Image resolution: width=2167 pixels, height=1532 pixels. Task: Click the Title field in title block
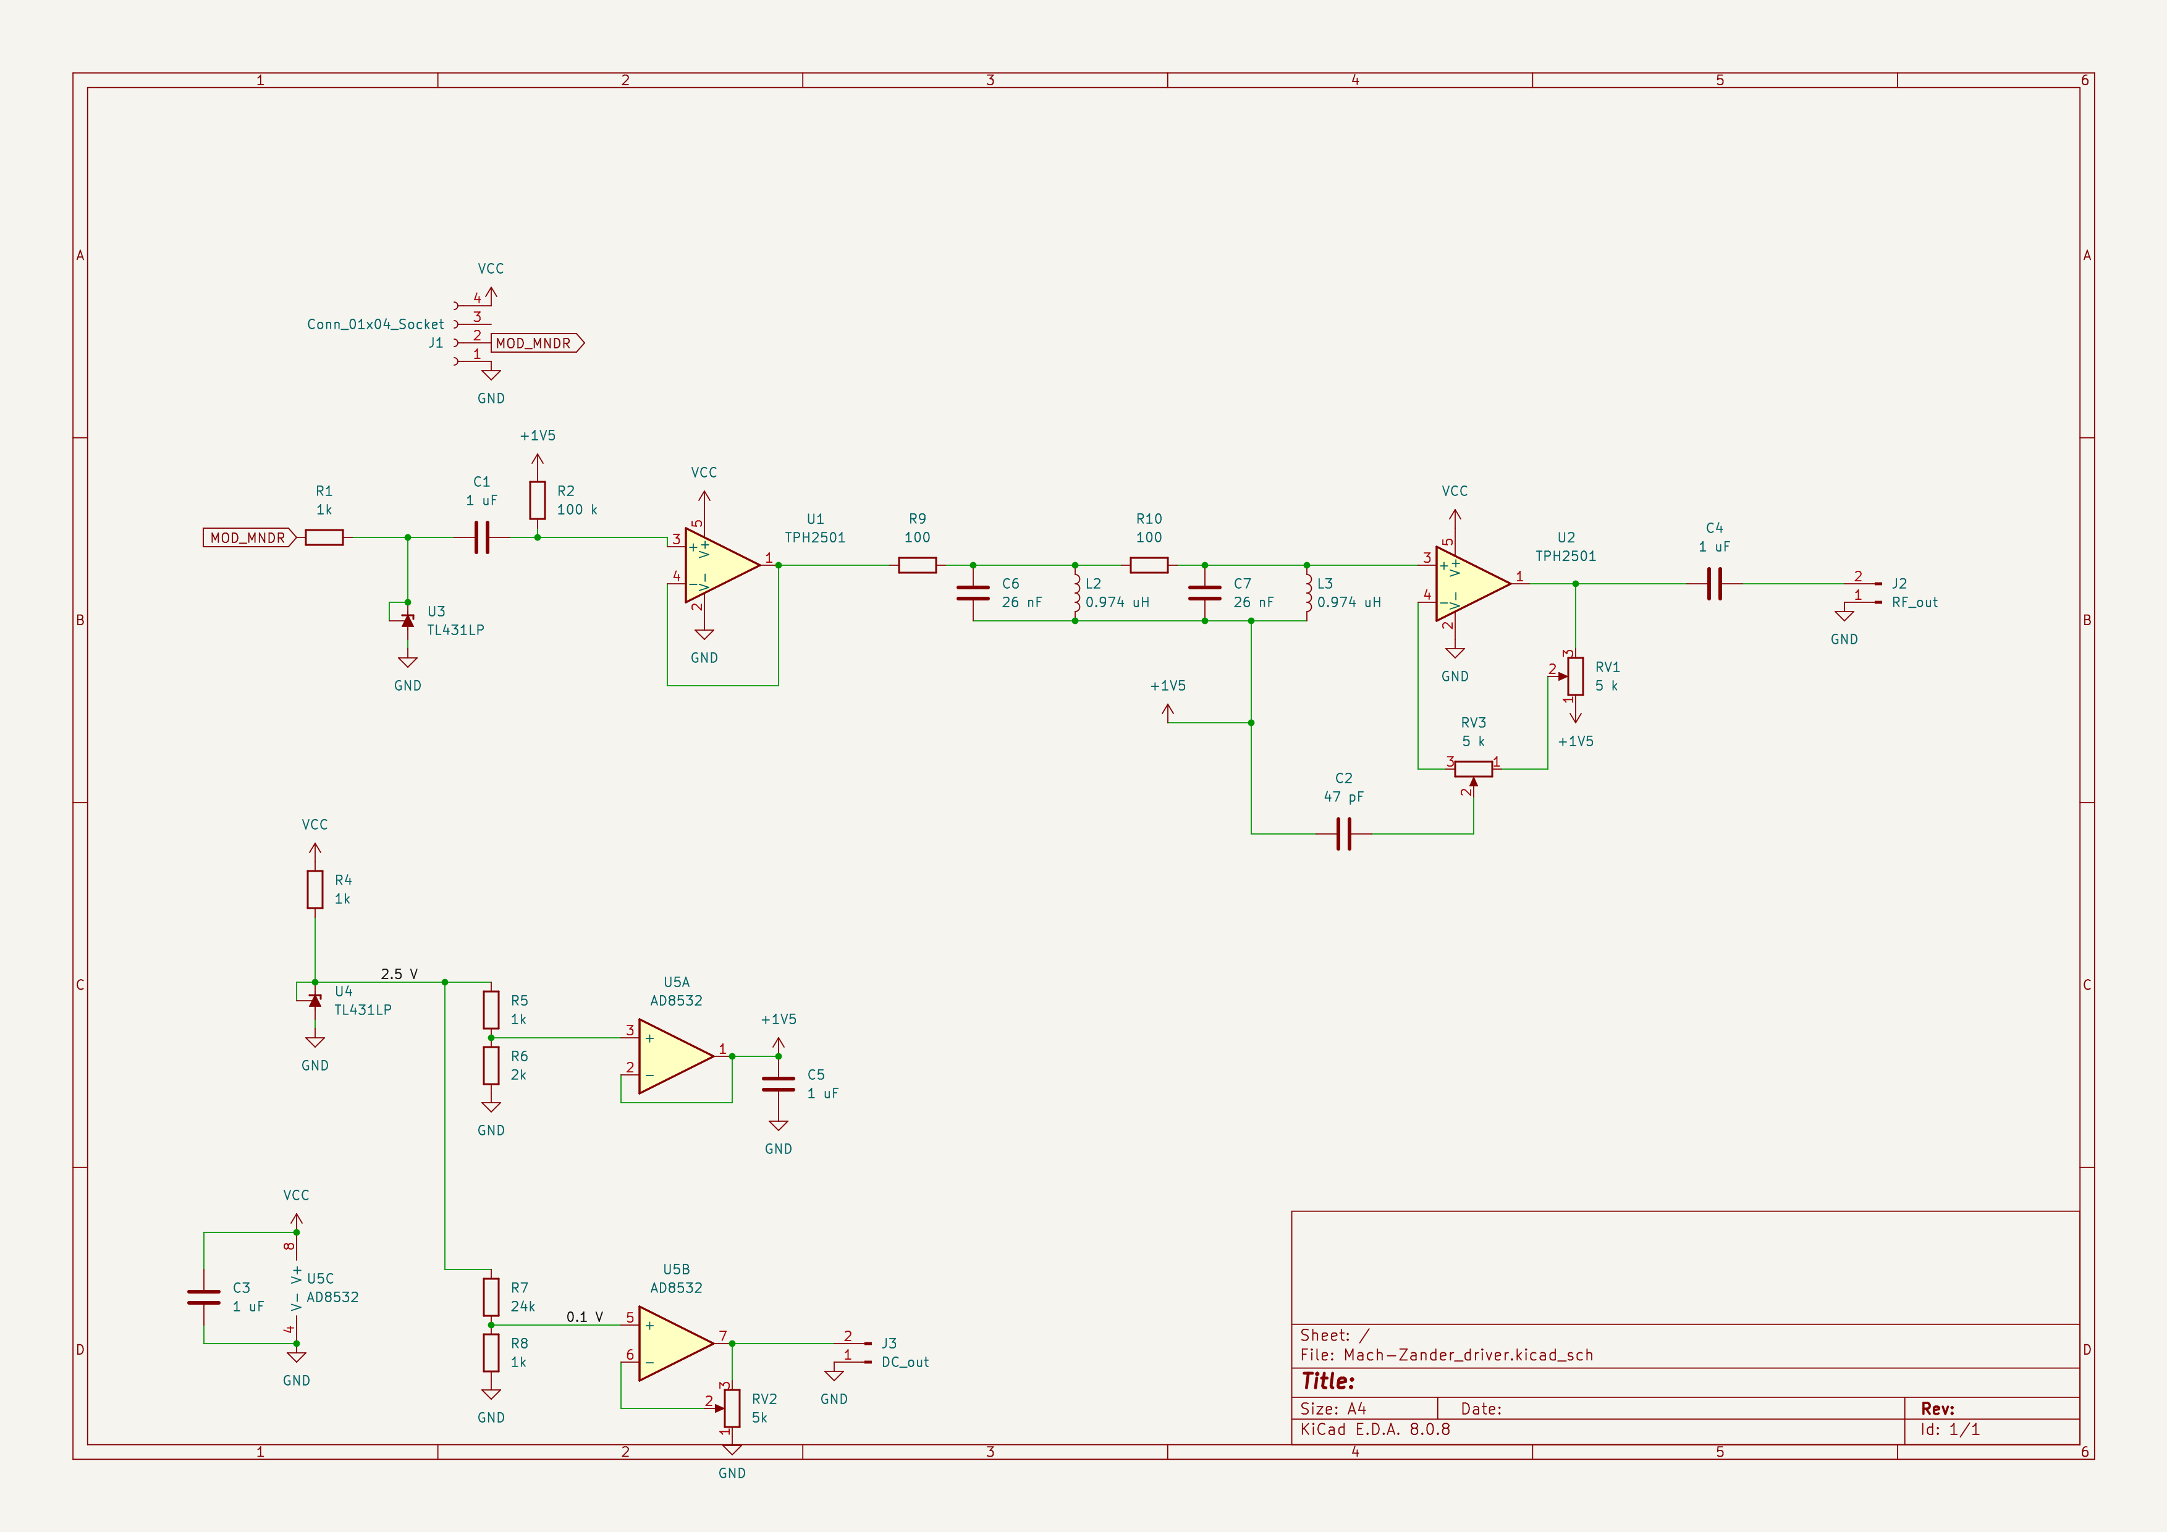(x=1328, y=1381)
